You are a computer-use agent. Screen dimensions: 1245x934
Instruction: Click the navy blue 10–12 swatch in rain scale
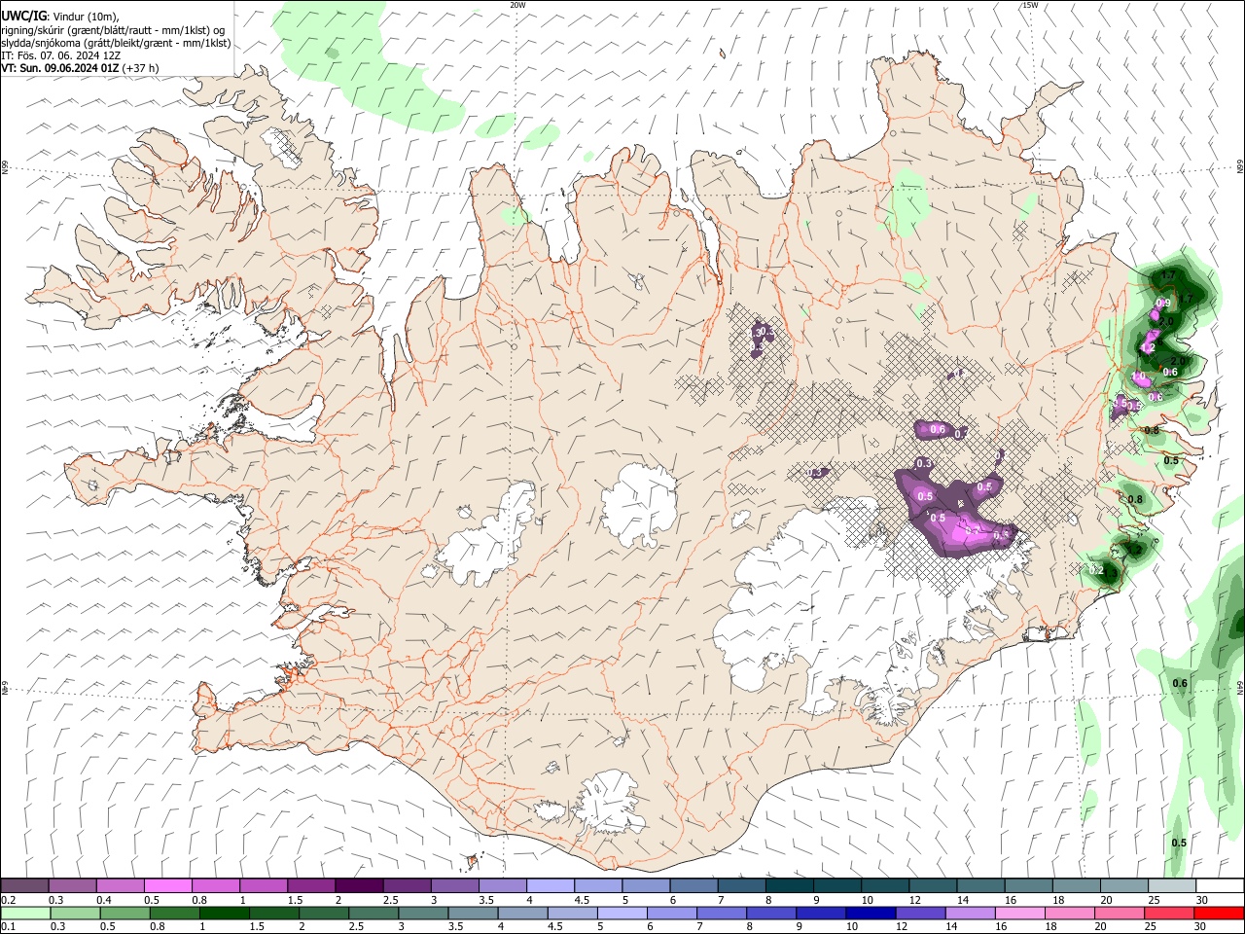click(870, 913)
